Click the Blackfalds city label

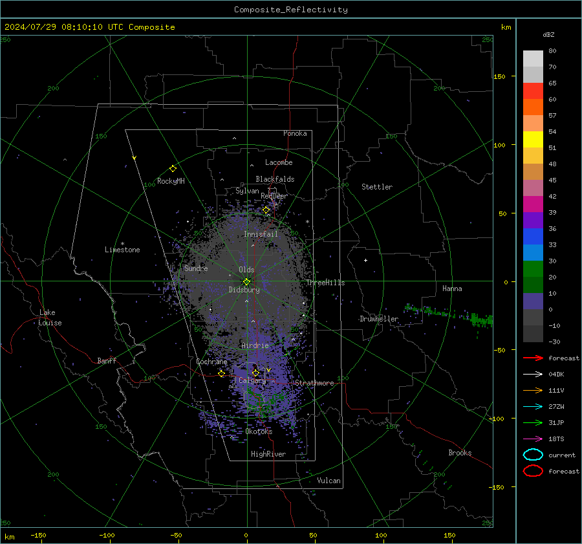point(275,179)
